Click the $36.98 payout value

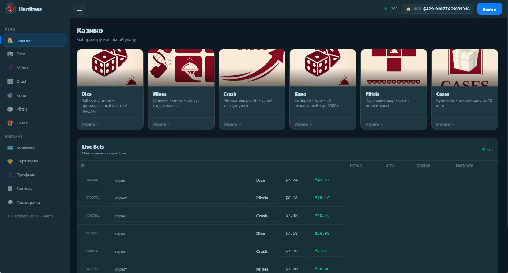[322, 233]
